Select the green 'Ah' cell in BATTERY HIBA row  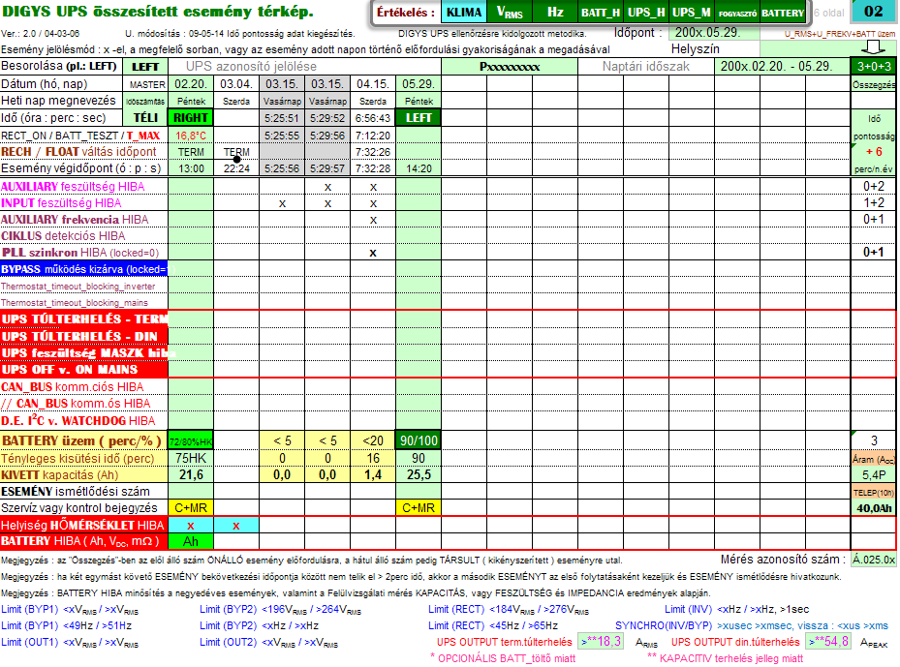click(x=191, y=541)
